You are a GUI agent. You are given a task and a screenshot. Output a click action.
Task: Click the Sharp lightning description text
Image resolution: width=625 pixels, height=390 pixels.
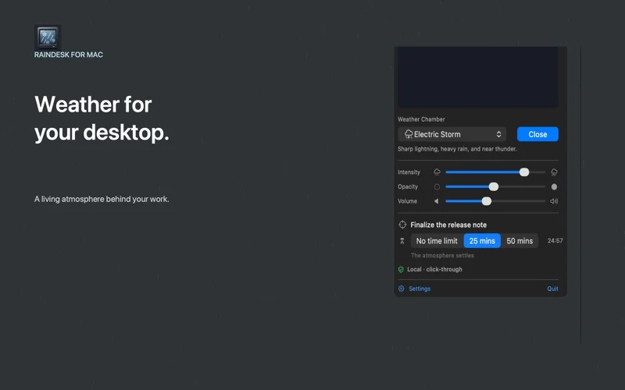pyautogui.click(x=457, y=149)
